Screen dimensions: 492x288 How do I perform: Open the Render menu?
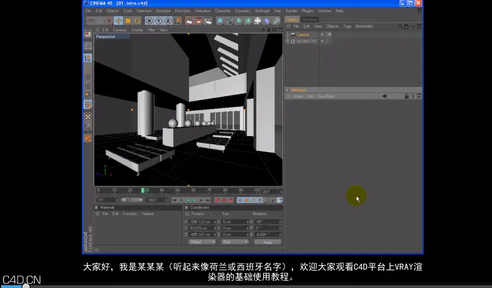point(291,11)
